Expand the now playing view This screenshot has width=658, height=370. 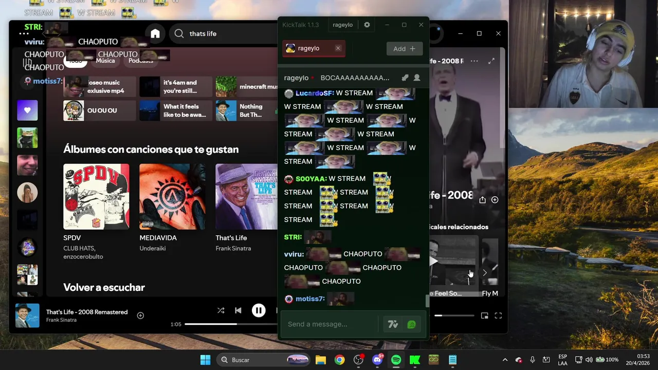click(x=491, y=61)
